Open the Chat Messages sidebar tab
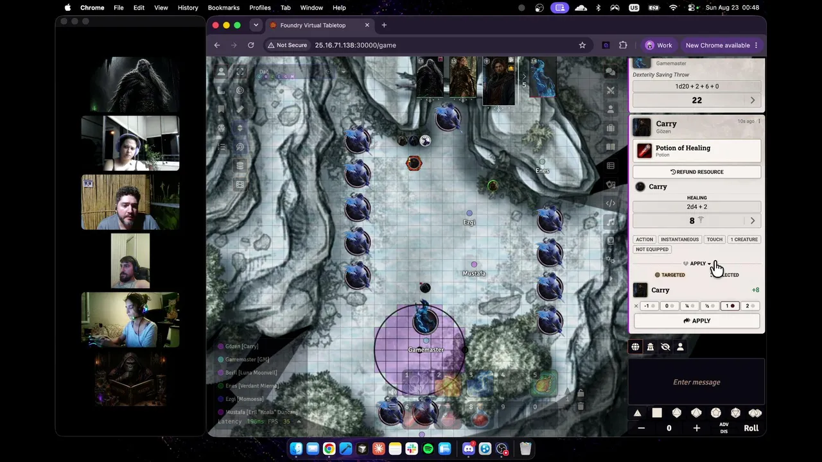822x462 pixels. click(611, 72)
